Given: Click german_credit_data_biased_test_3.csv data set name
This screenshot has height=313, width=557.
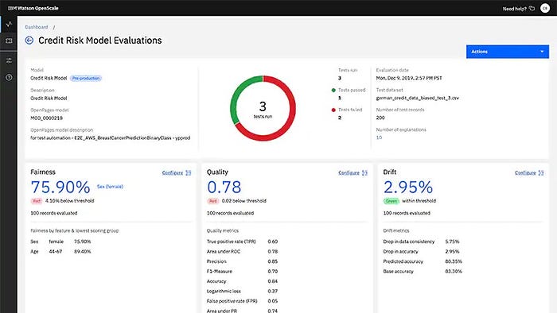Looking at the screenshot, I should 418,98.
